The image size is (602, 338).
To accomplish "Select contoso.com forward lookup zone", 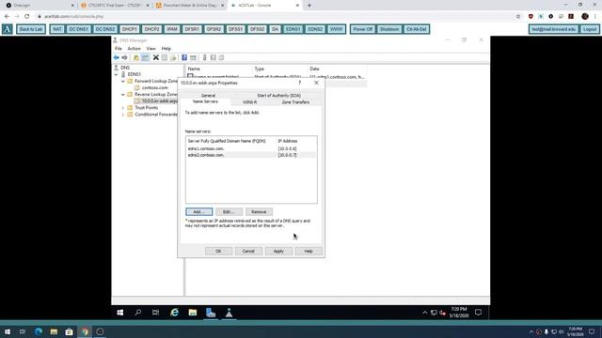I will [154, 87].
